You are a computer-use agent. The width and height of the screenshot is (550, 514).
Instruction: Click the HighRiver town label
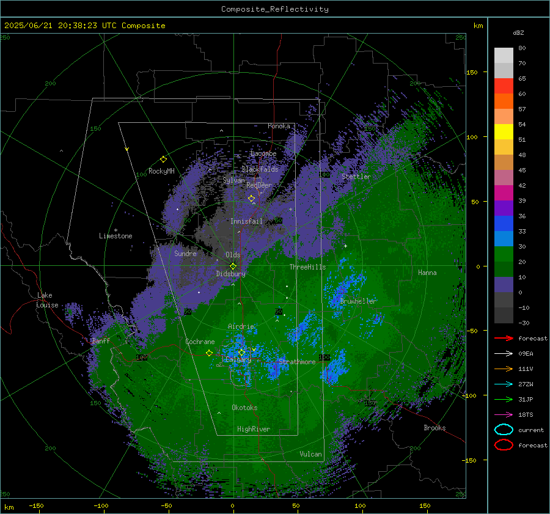click(x=254, y=429)
